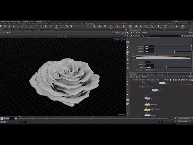The height and width of the screenshot is (145, 193).
Task: Open the main Help menu
Action: [18, 21]
